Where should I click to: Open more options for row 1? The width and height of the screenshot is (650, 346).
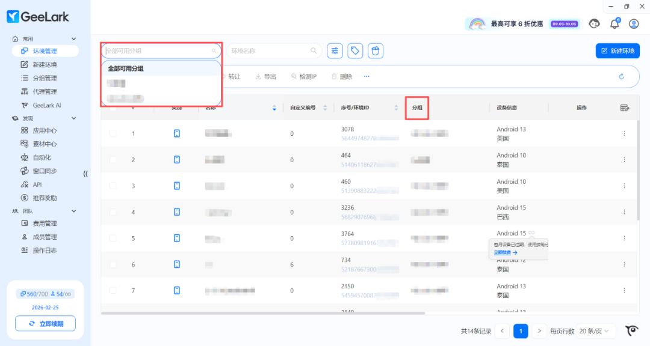click(x=624, y=133)
